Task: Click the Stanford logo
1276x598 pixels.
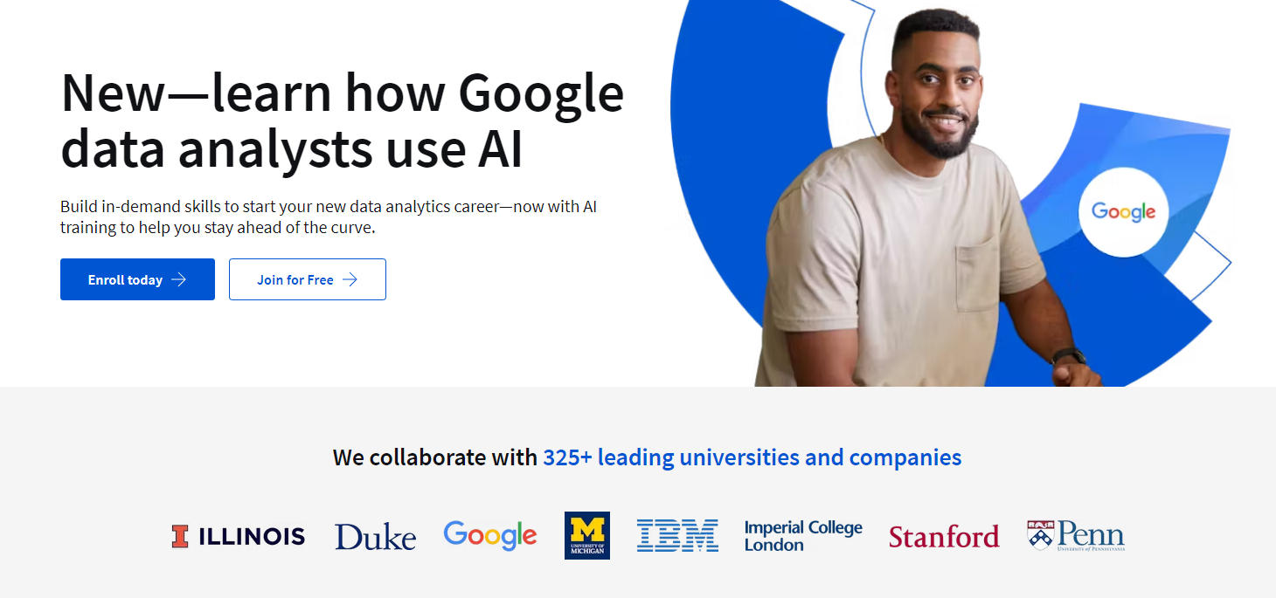Action: [944, 536]
